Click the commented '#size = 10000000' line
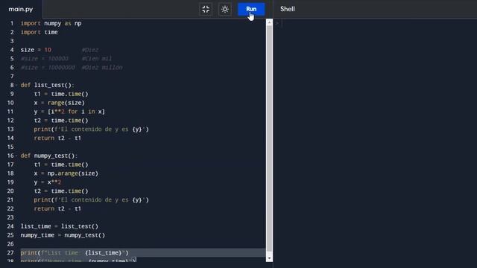Screen dimensions: 477x268 click(x=48, y=68)
